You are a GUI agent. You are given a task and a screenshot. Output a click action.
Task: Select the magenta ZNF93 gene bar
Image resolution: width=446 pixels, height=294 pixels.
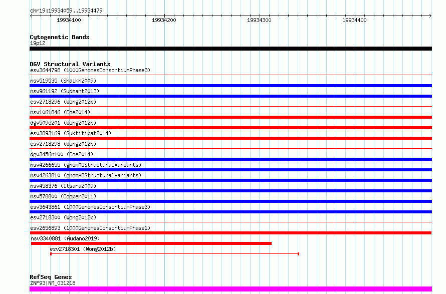231,289
